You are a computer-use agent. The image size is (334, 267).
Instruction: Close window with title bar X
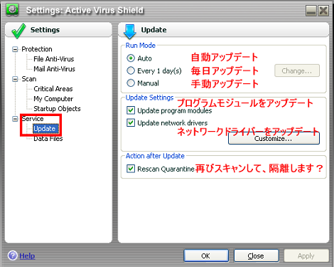(323, 11)
